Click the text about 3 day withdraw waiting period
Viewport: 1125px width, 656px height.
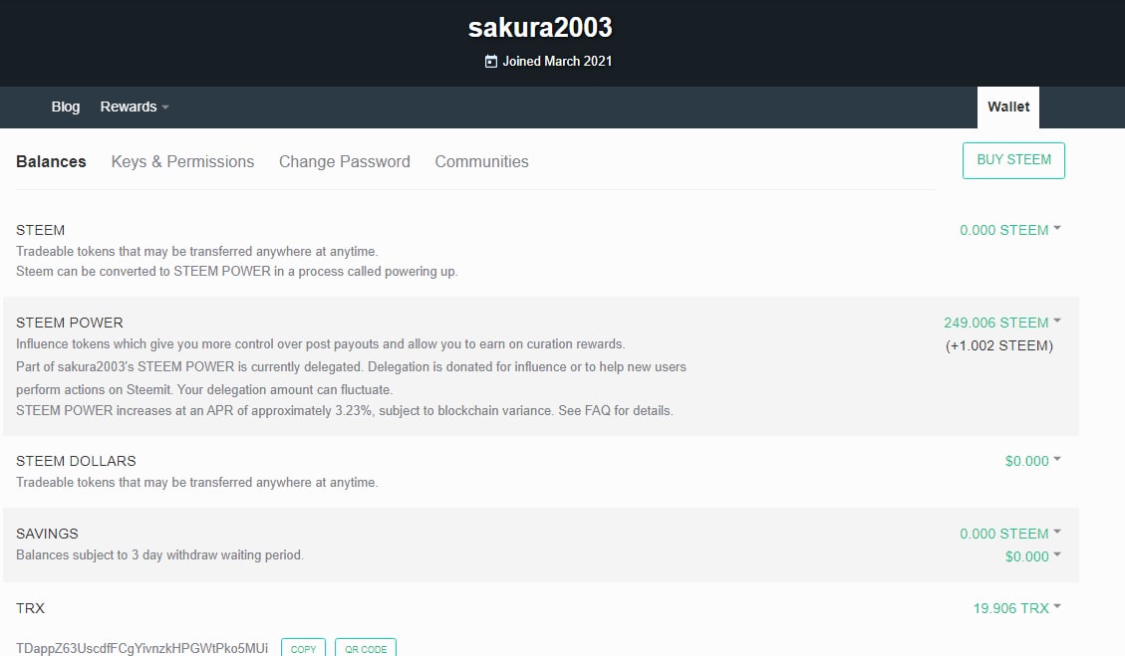click(x=160, y=554)
